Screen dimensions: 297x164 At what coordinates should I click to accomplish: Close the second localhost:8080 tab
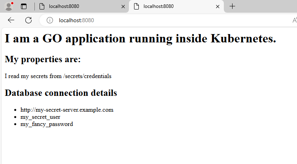pyautogui.click(x=218, y=7)
